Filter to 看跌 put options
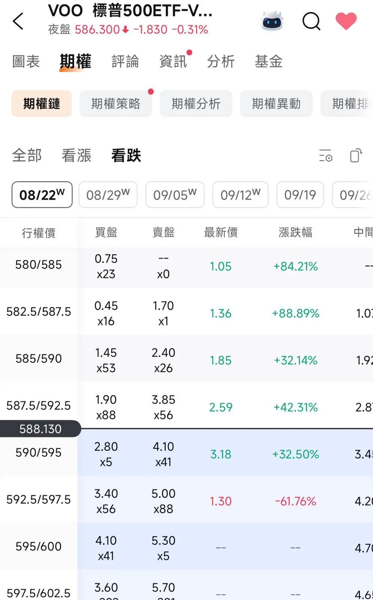This screenshot has width=373, height=600. [x=126, y=155]
